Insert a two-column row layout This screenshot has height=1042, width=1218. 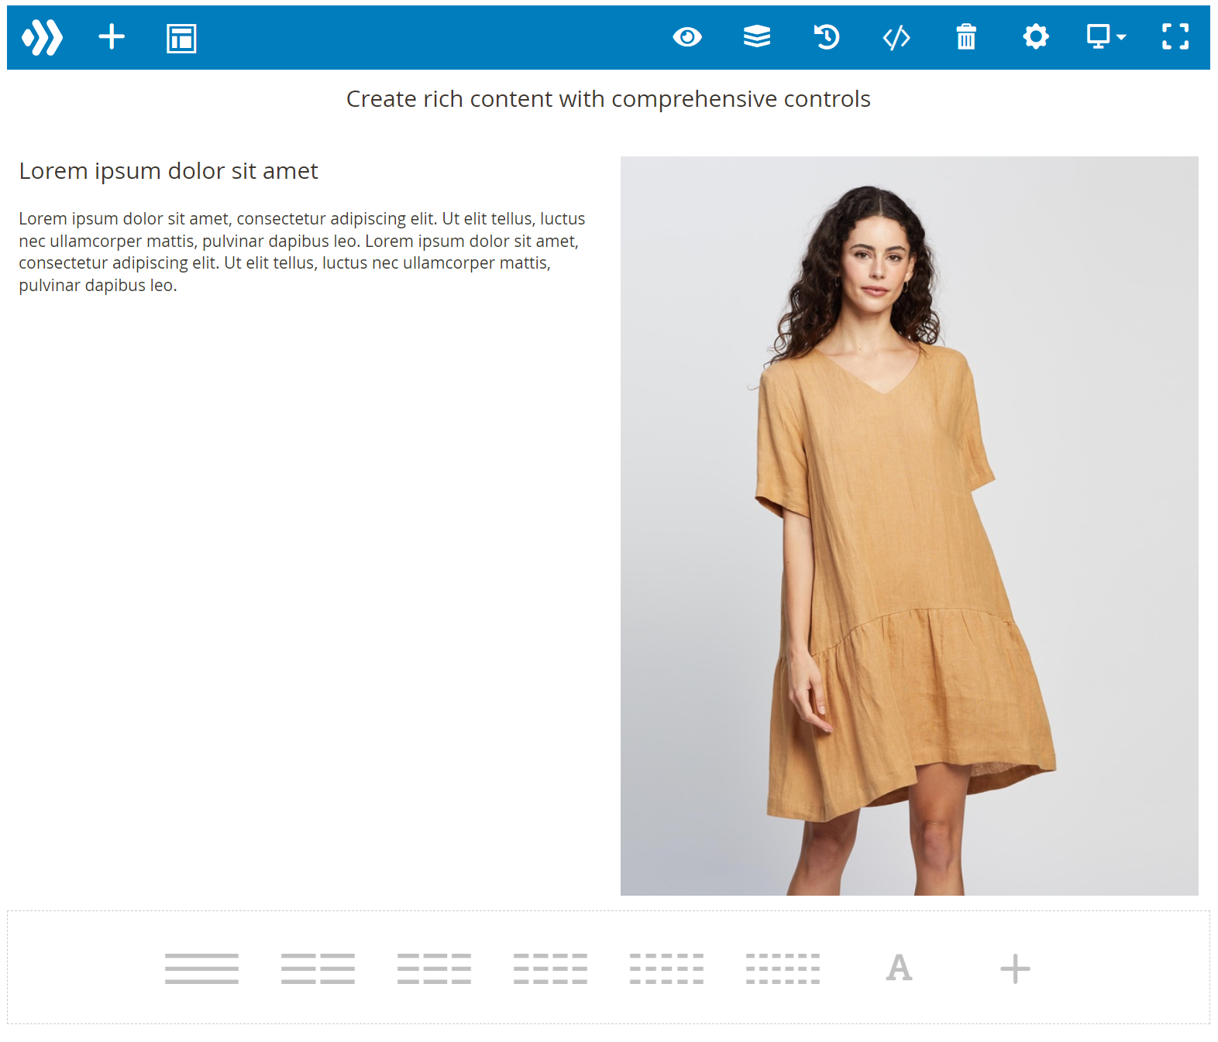(318, 968)
